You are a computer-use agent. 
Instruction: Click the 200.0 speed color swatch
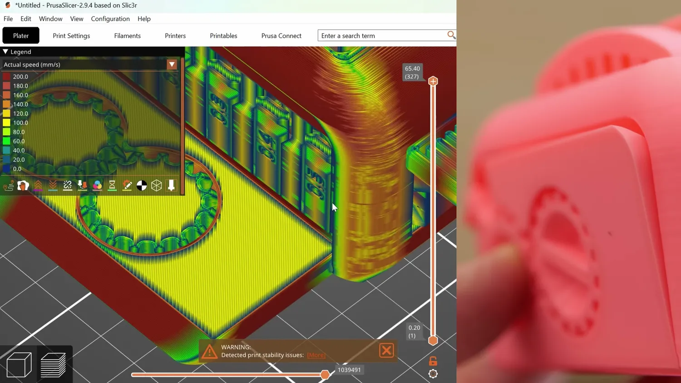click(x=6, y=77)
